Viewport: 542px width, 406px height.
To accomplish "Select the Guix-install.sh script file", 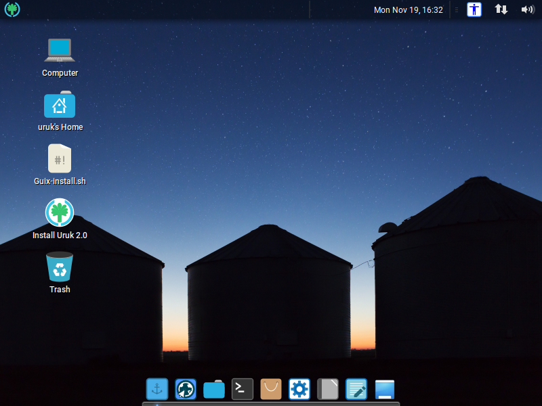I will tap(60, 159).
